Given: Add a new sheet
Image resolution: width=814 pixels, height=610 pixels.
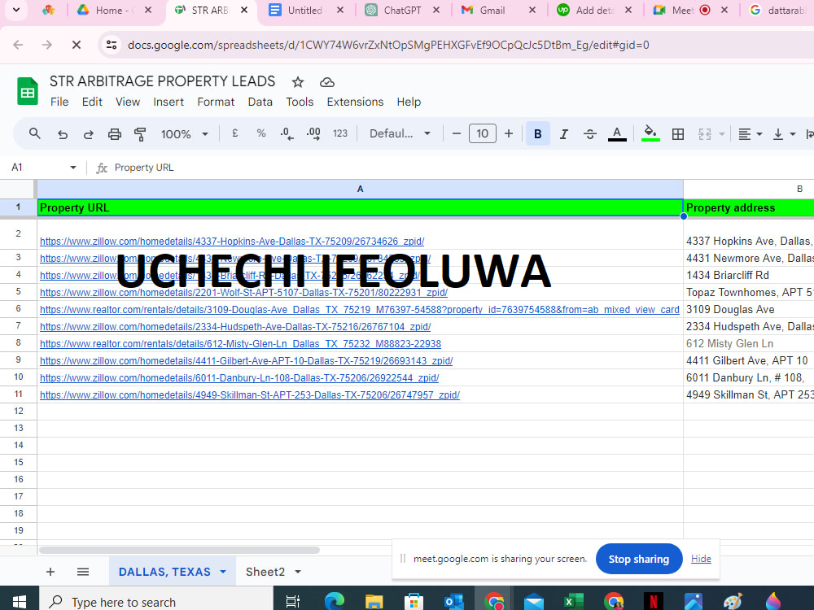Looking at the screenshot, I should (x=50, y=572).
